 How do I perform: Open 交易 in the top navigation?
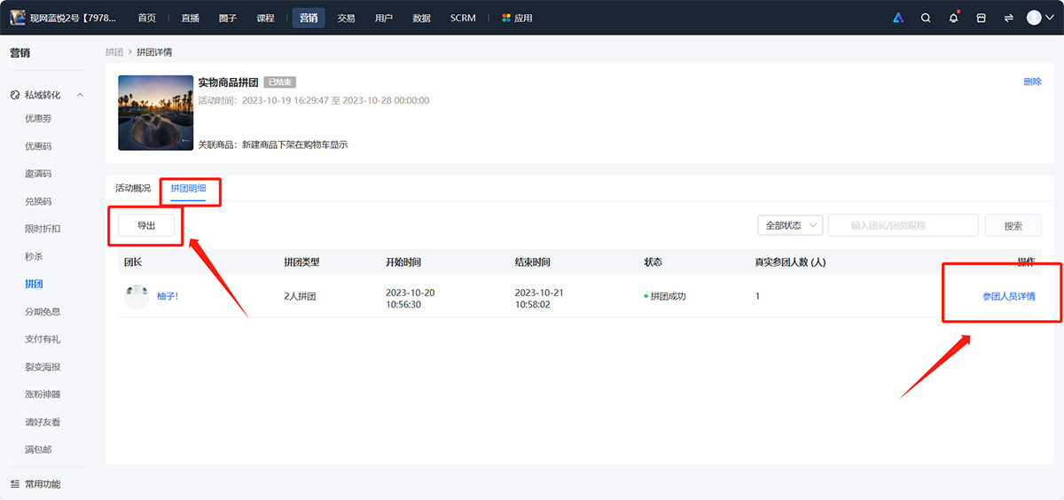pos(346,18)
